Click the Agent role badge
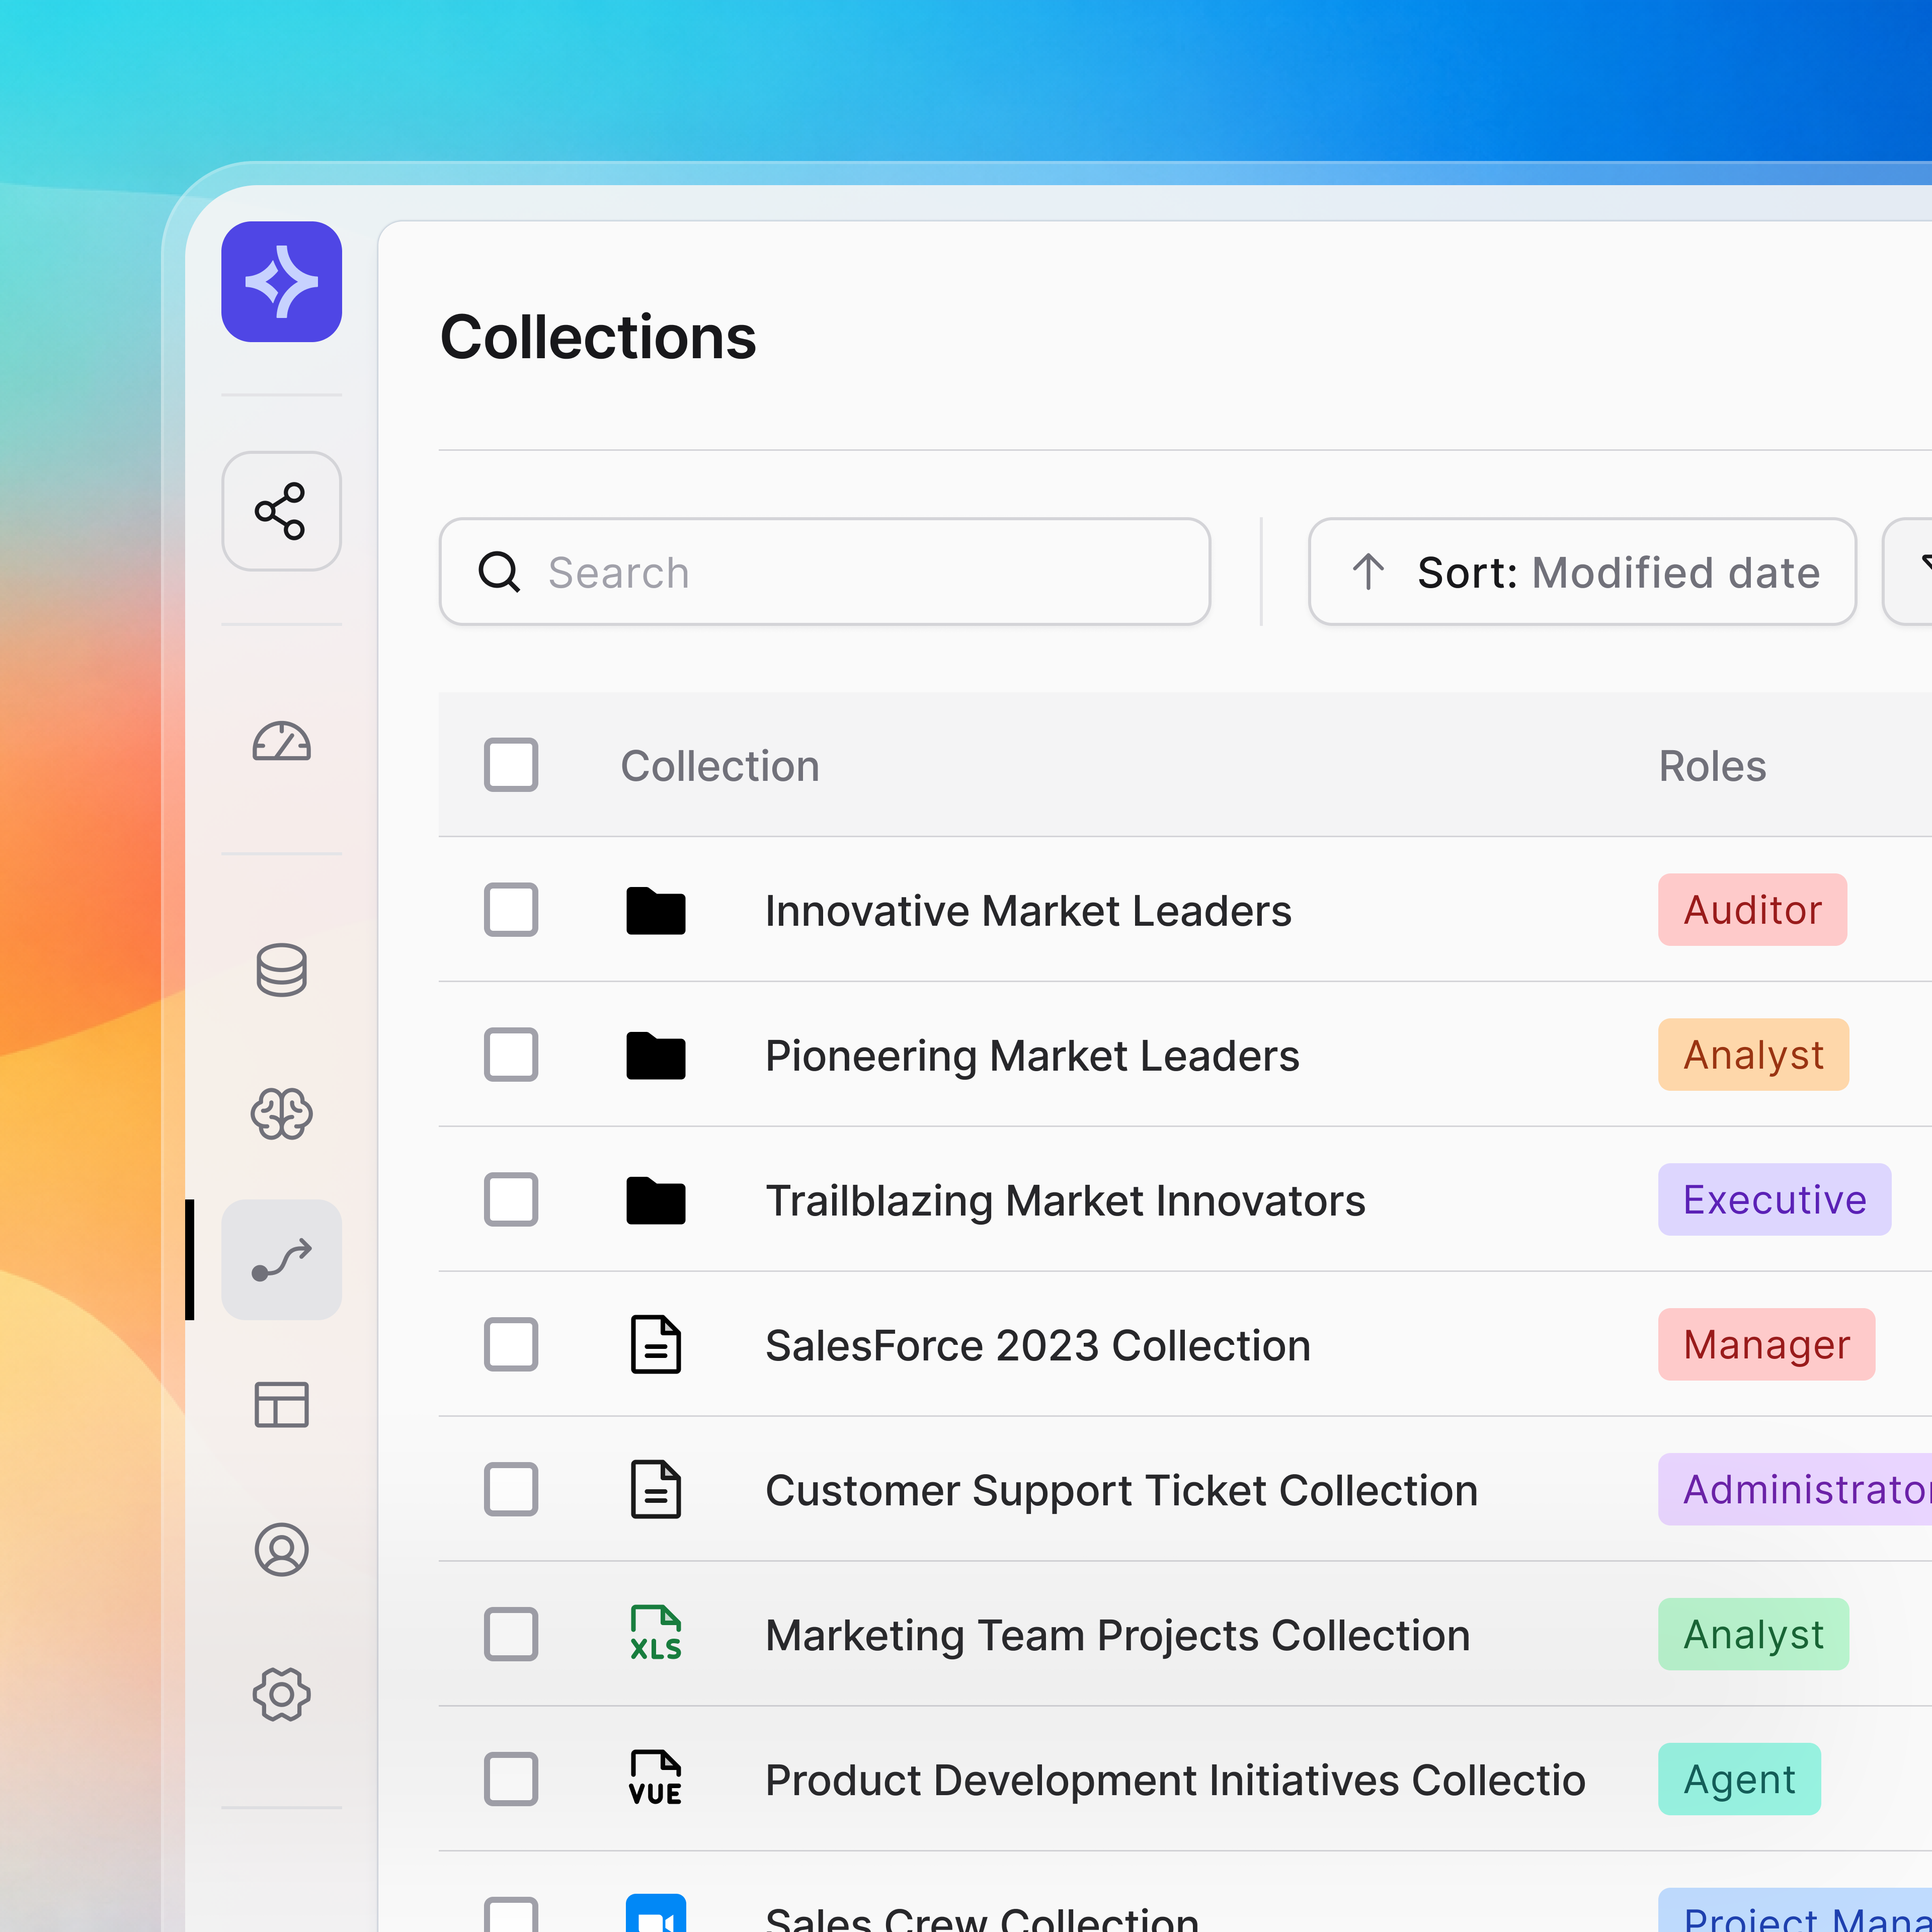The width and height of the screenshot is (1932, 1932). pyautogui.click(x=1739, y=1779)
